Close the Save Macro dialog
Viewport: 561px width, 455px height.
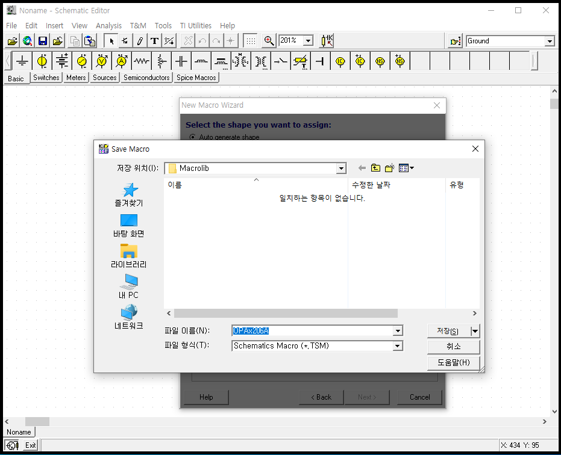pos(475,149)
